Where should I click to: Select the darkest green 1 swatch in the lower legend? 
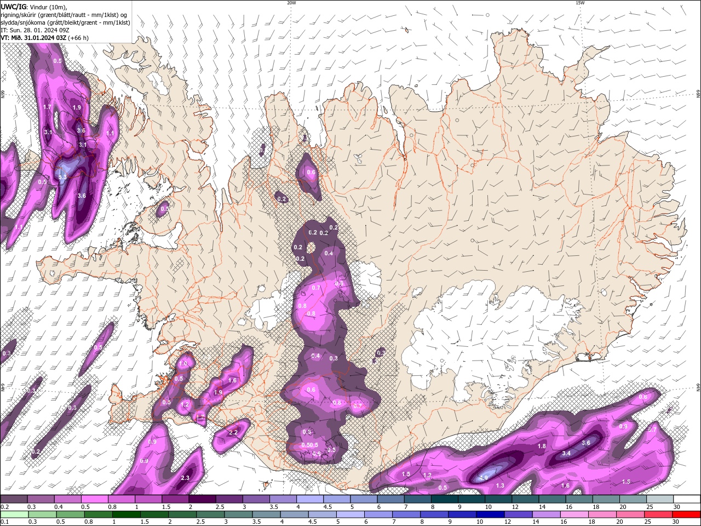click(127, 514)
